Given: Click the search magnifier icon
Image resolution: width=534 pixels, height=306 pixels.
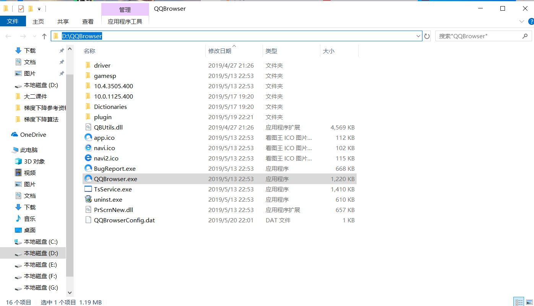Looking at the screenshot, I should point(525,36).
